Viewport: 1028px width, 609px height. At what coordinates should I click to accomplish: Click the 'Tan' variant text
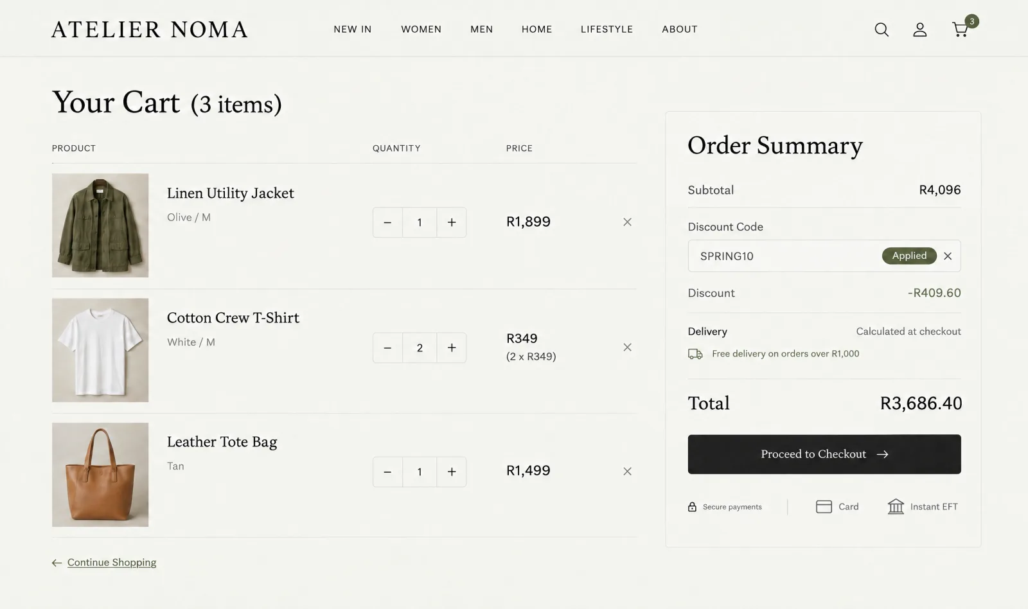coord(175,466)
